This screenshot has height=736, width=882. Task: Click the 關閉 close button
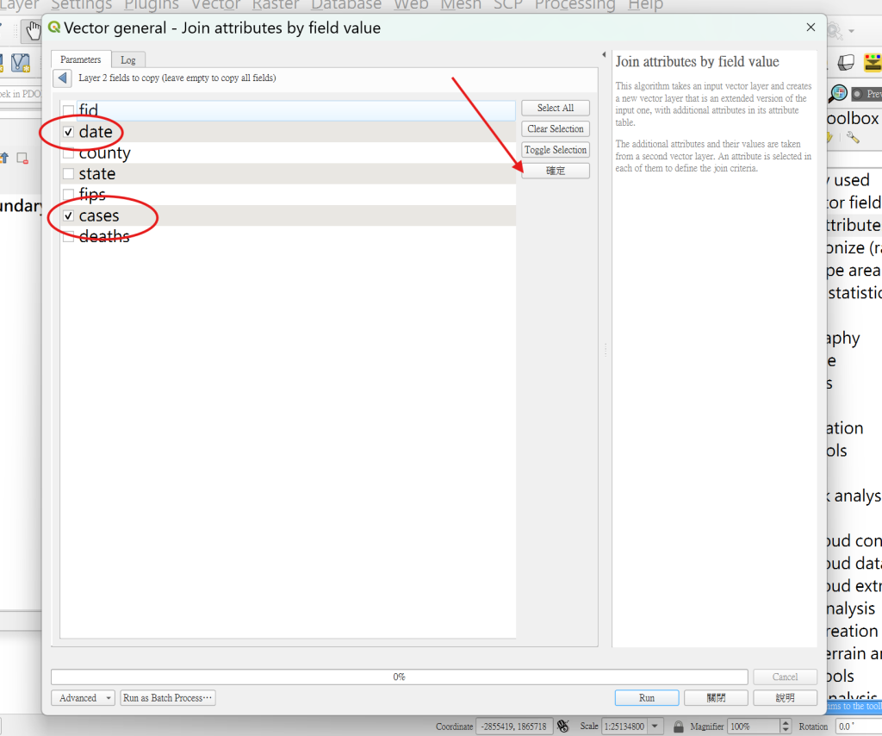click(716, 698)
